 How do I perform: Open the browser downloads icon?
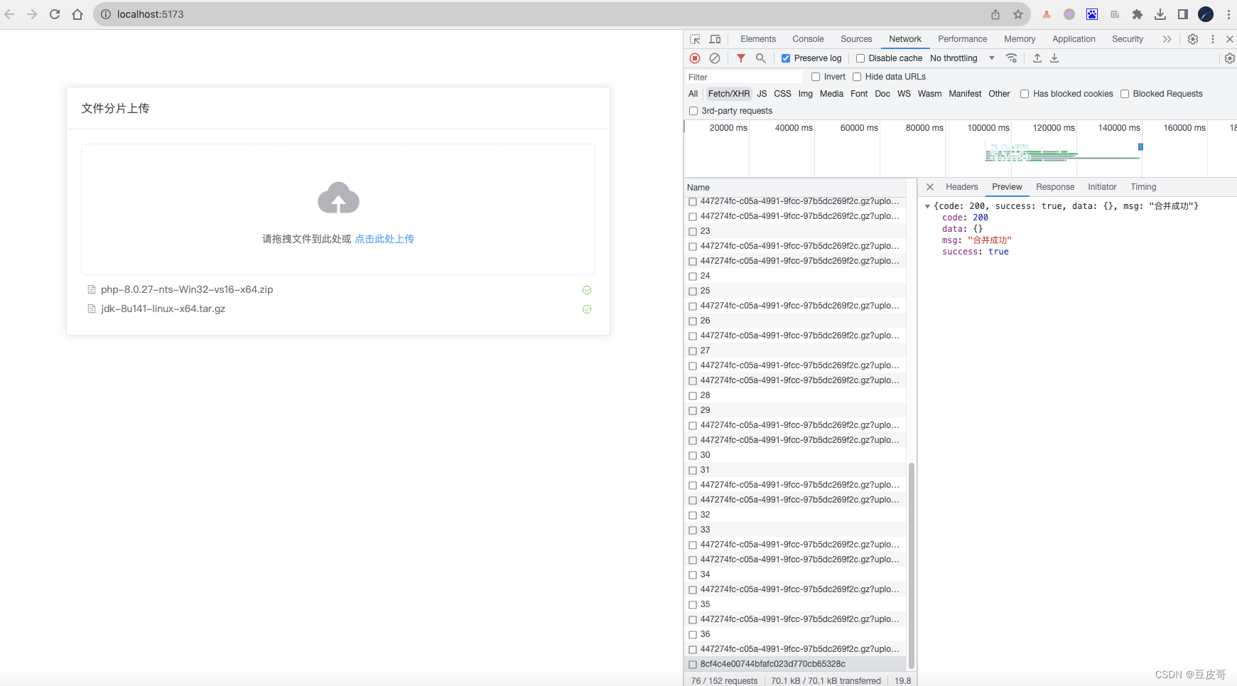tap(1160, 14)
